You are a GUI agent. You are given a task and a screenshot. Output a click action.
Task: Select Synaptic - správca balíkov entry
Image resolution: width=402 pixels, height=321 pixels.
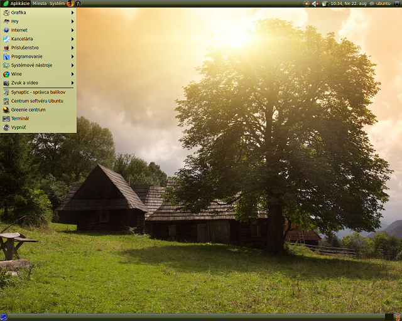tap(38, 92)
